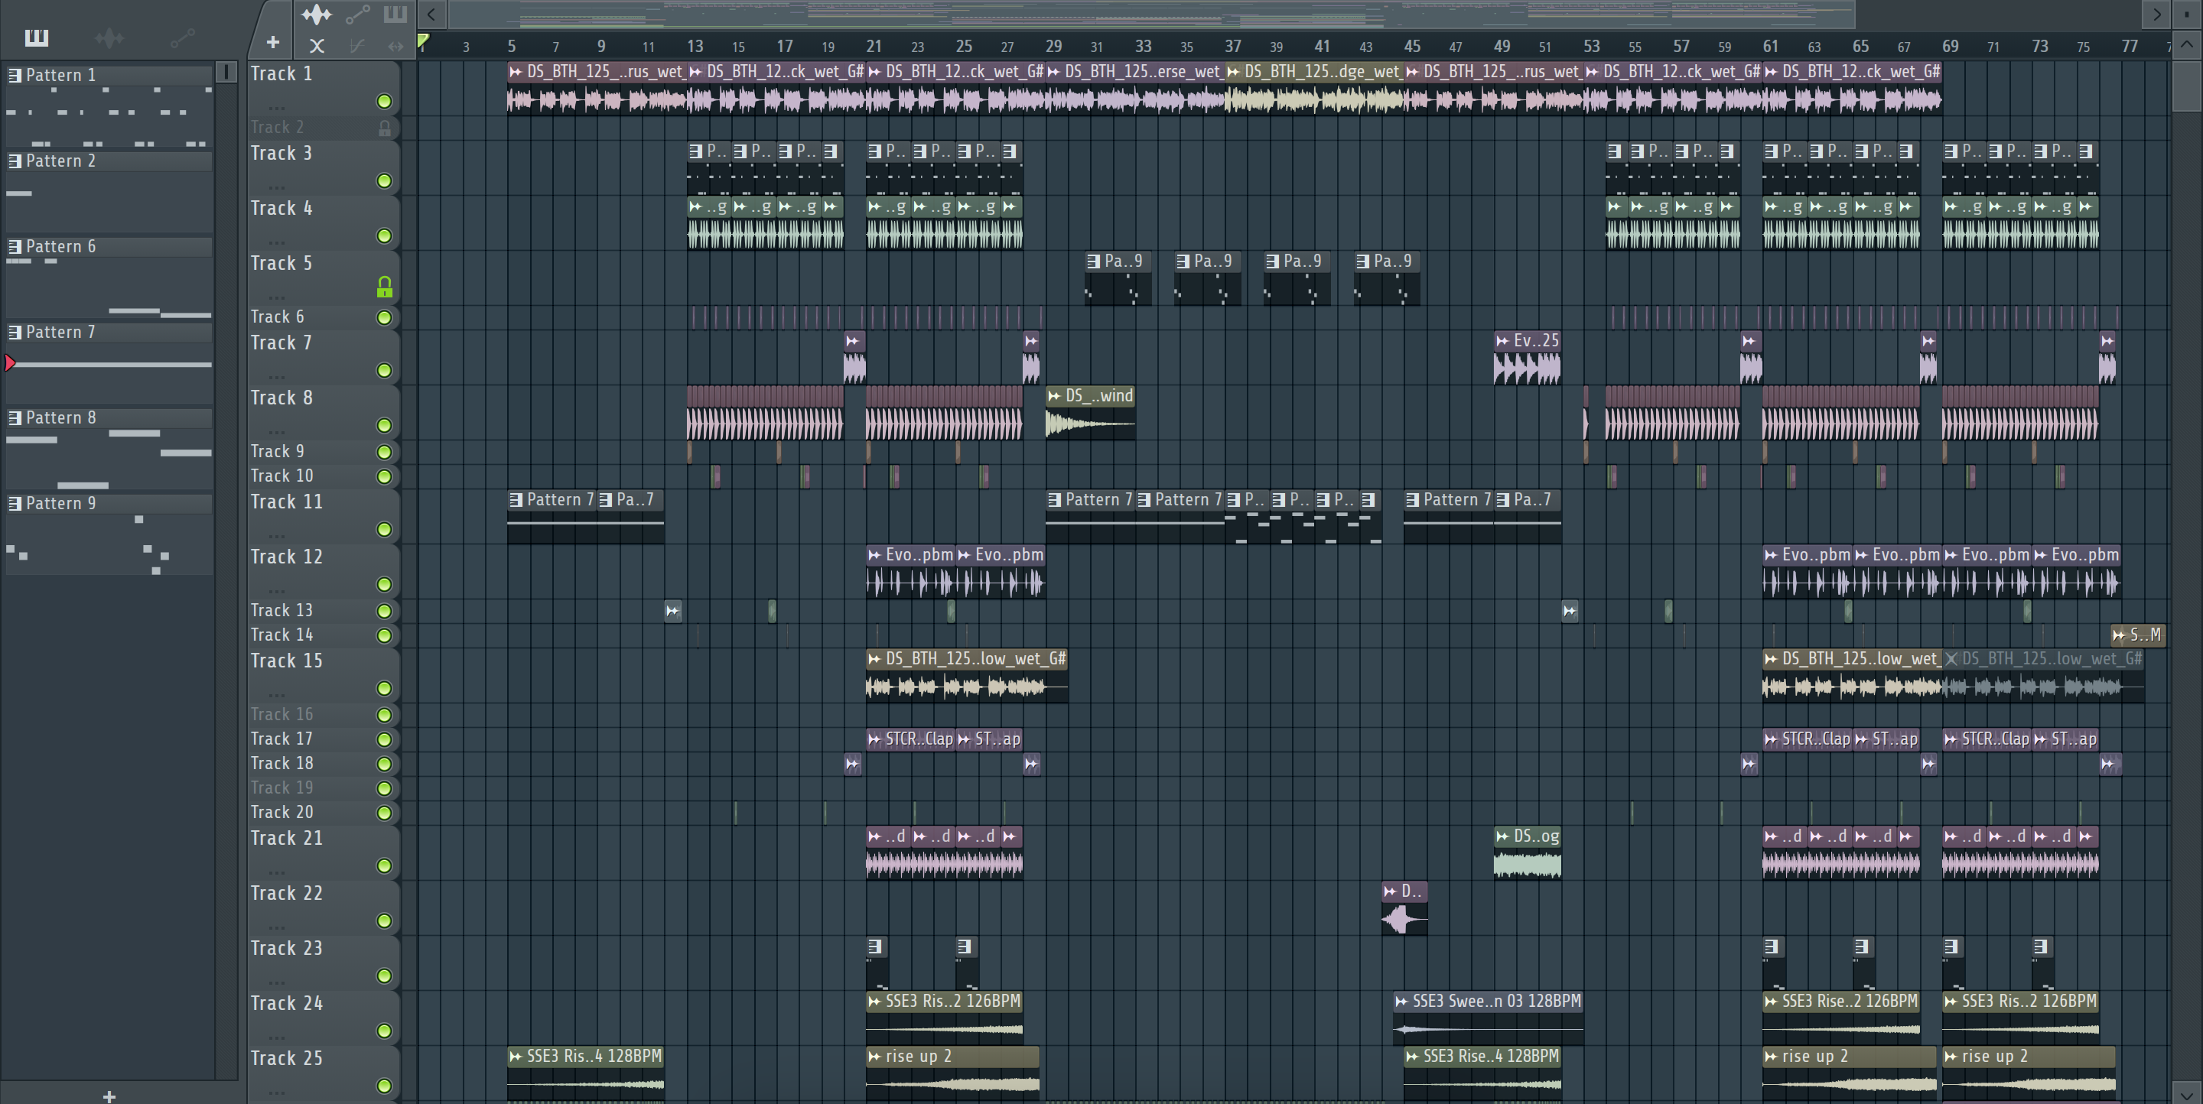The image size is (2203, 1104).
Task: Toggle the Track 8 mute LED
Action: click(385, 426)
